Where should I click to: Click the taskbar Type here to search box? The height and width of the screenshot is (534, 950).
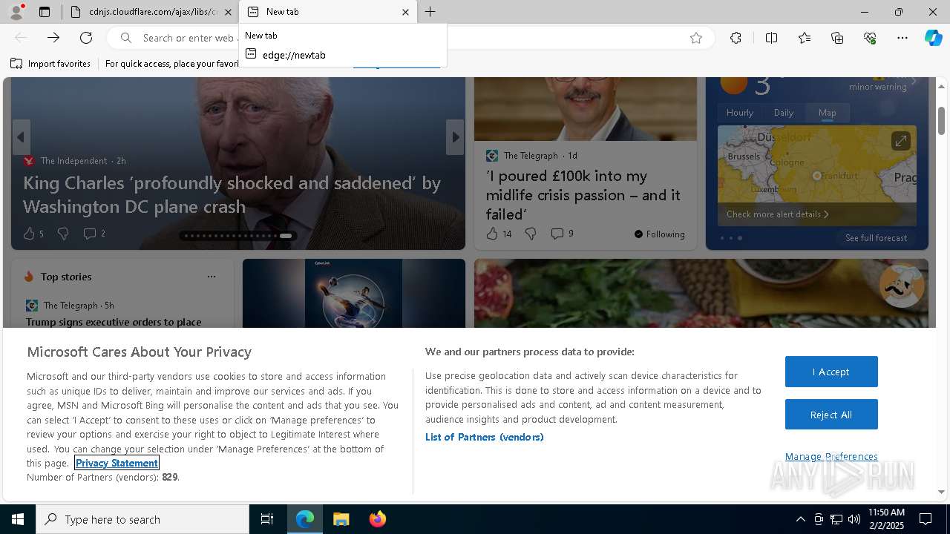click(x=142, y=519)
